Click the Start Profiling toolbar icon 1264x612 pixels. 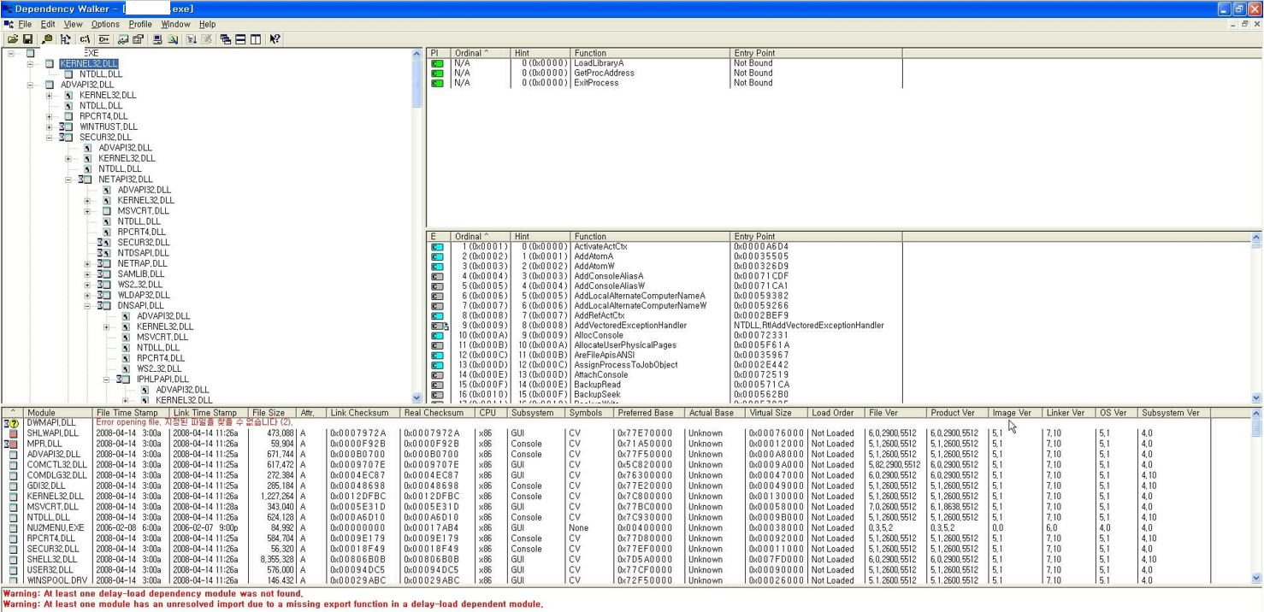[x=192, y=39]
